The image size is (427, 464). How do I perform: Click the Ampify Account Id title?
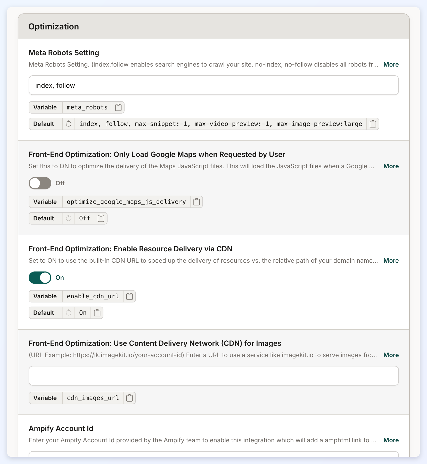tap(61, 428)
